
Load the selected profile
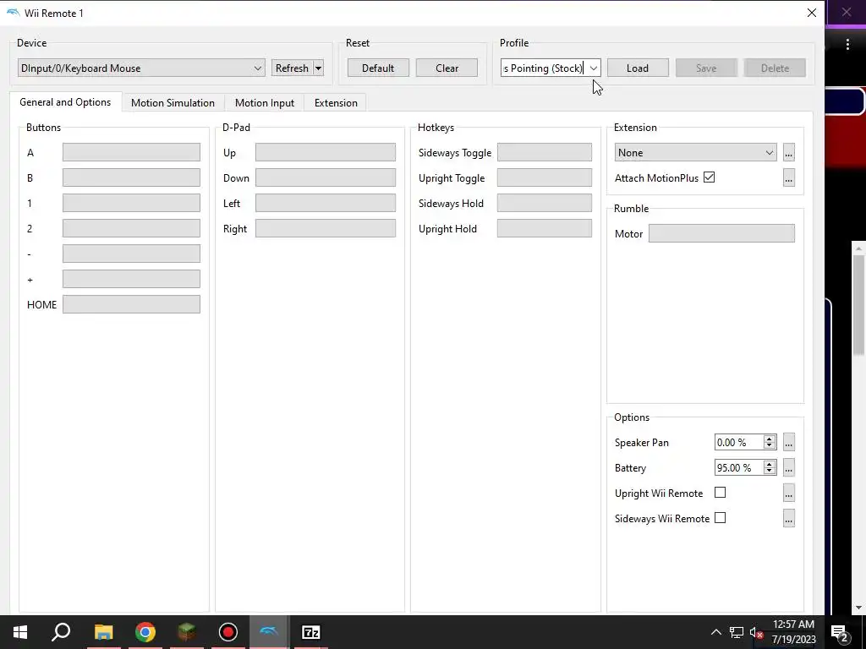(x=638, y=68)
